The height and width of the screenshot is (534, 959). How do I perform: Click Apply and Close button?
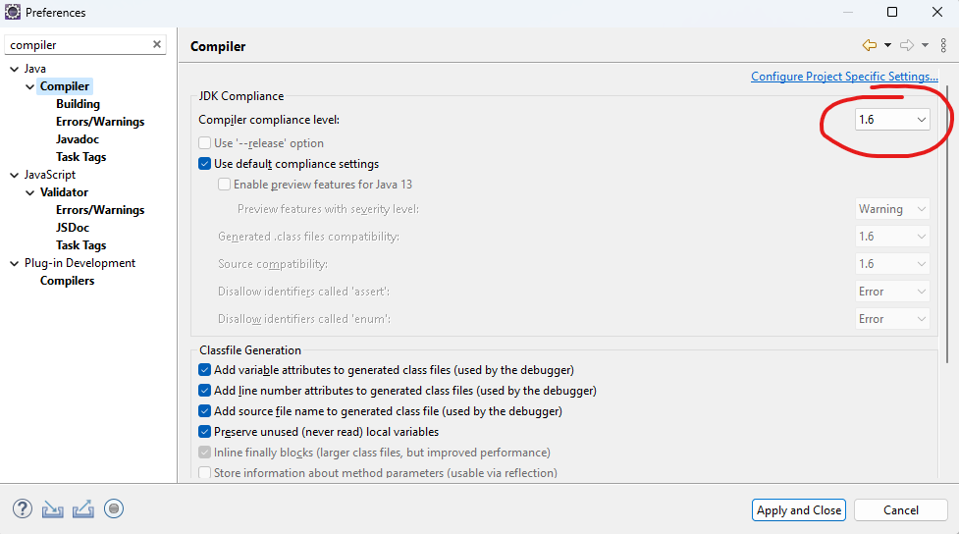799,510
